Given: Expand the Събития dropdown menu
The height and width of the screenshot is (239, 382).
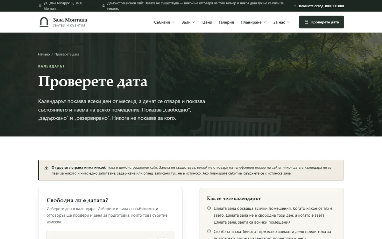Looking at the screenshot, I should (164, 22).
